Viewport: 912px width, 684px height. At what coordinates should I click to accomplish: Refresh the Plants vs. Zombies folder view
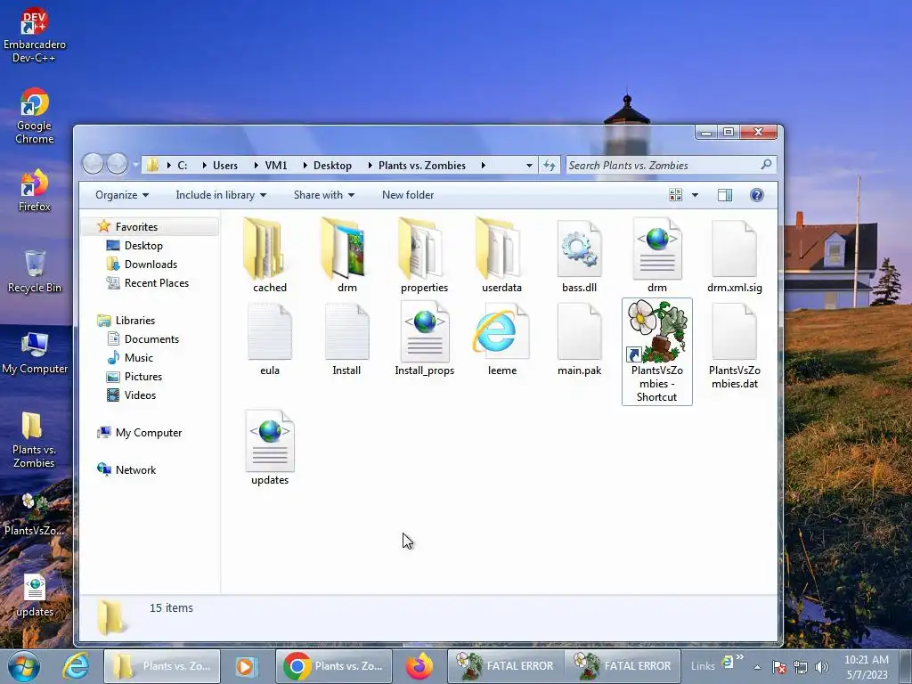coord(549,165)
